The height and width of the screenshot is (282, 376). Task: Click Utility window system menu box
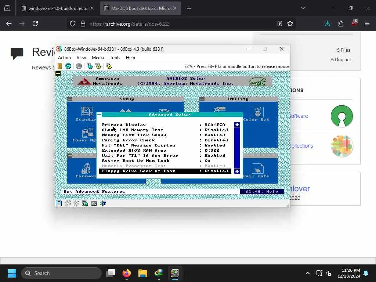click(x=202, y=99)
